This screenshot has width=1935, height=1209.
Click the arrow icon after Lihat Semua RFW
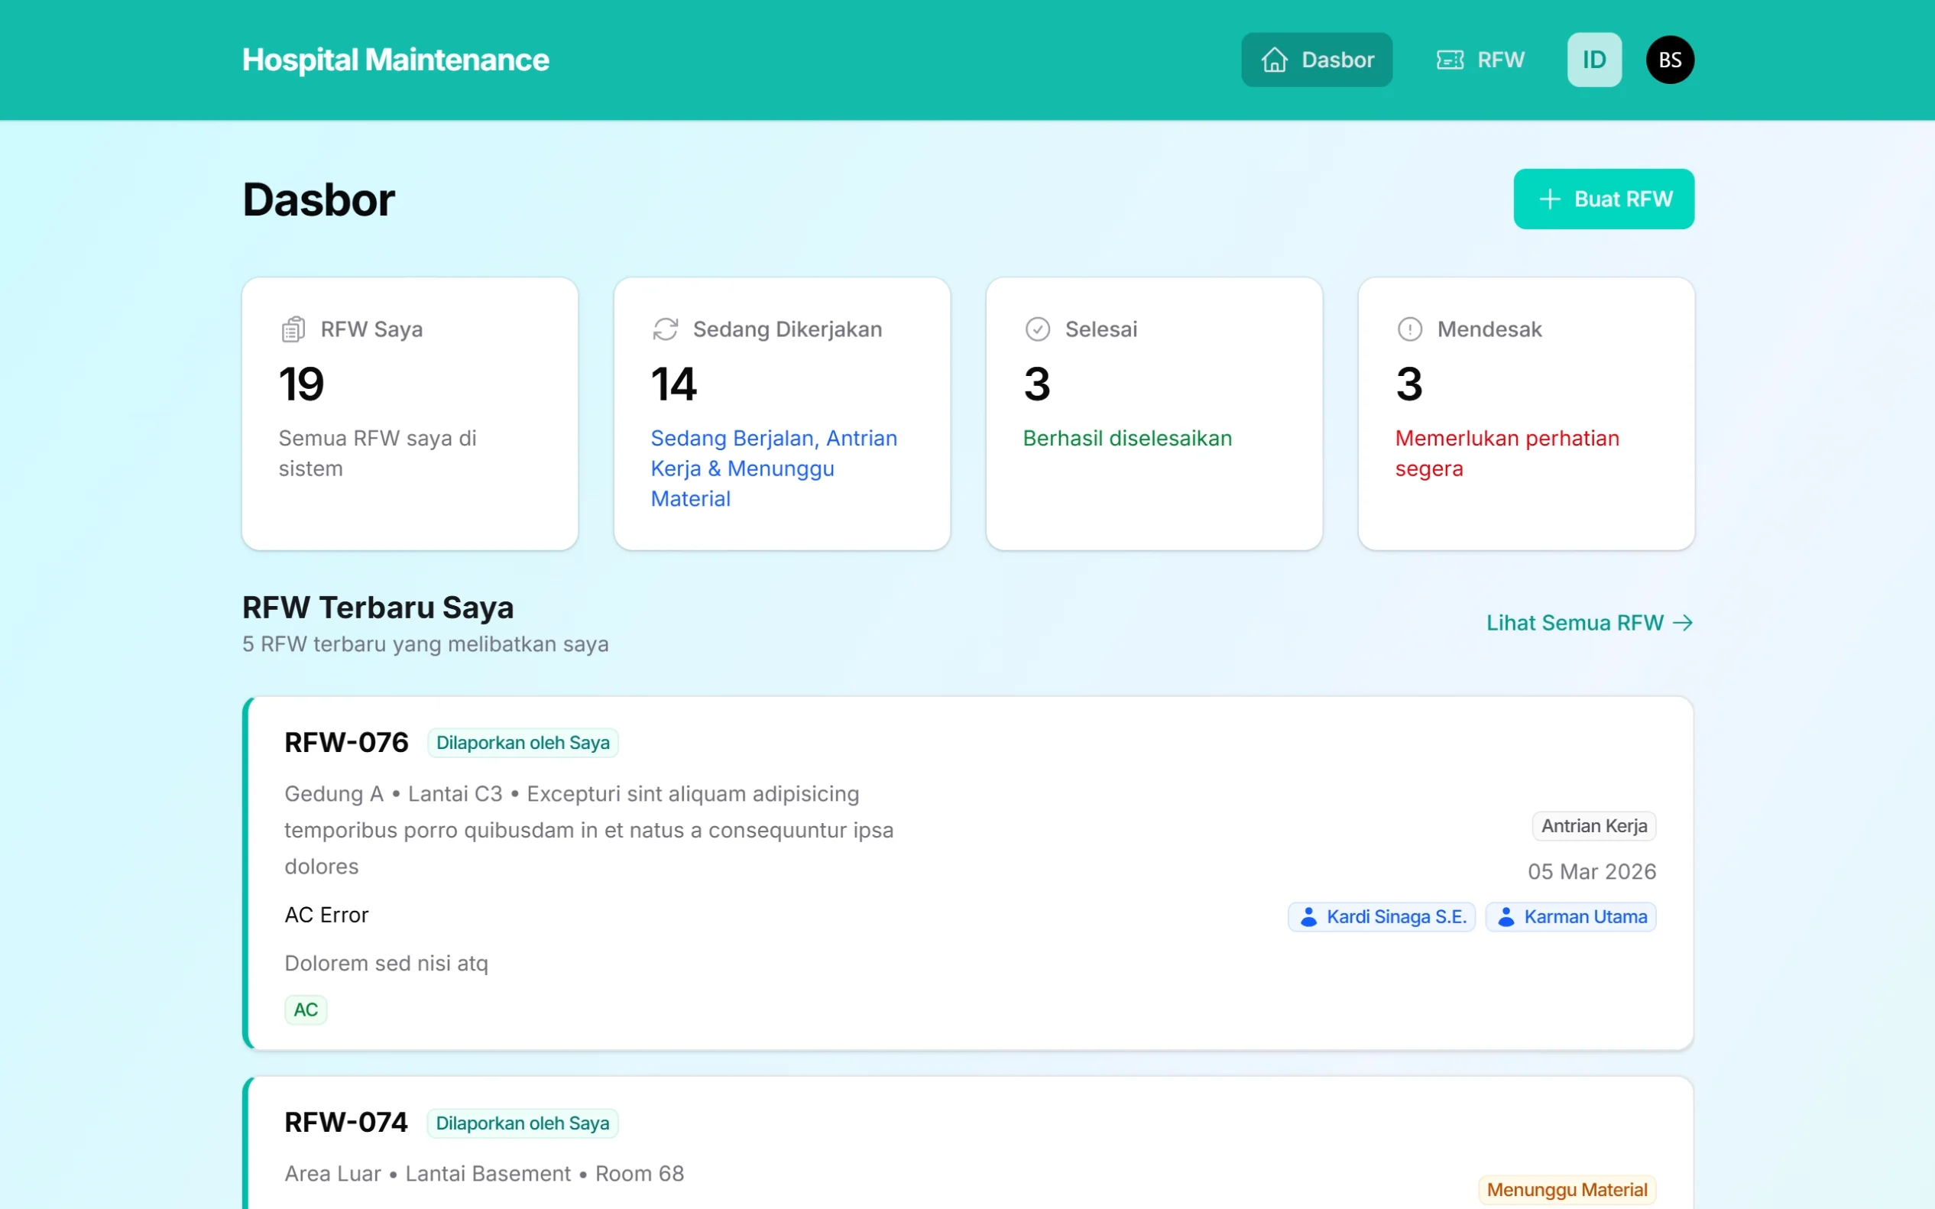[x=1683, y=623]
